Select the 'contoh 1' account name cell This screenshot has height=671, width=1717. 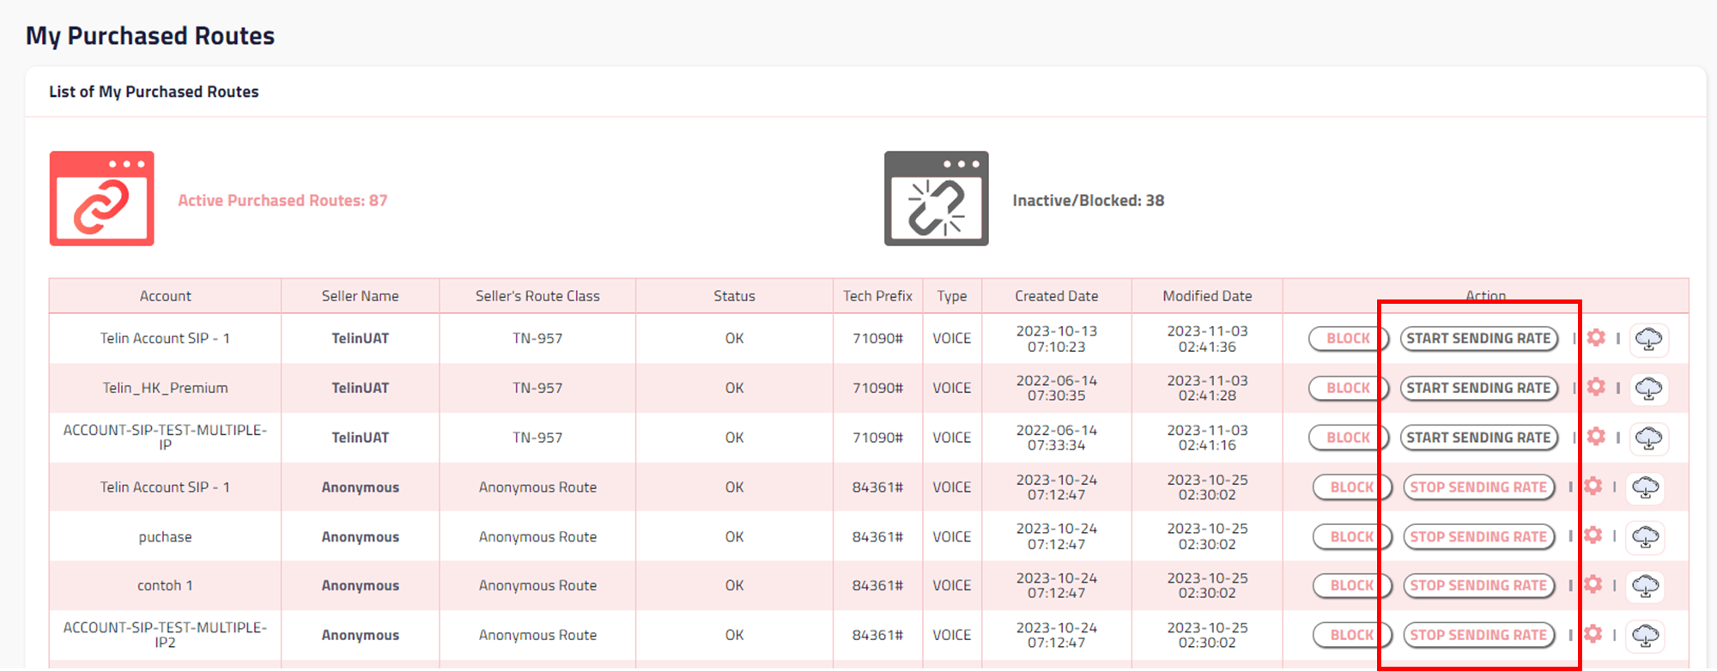(x=165, y=585)
